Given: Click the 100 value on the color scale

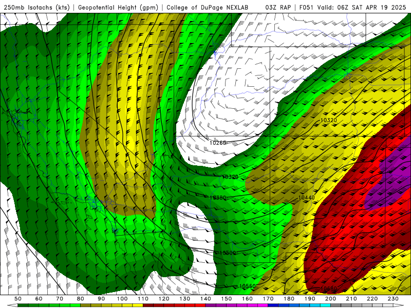Looking at the screenshot, I should [122, 299].
